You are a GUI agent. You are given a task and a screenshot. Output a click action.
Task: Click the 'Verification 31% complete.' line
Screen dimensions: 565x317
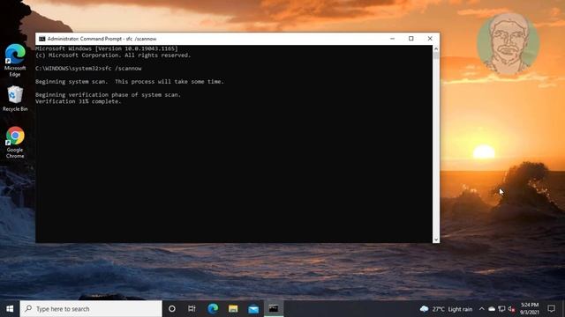[x=79, y=101]
